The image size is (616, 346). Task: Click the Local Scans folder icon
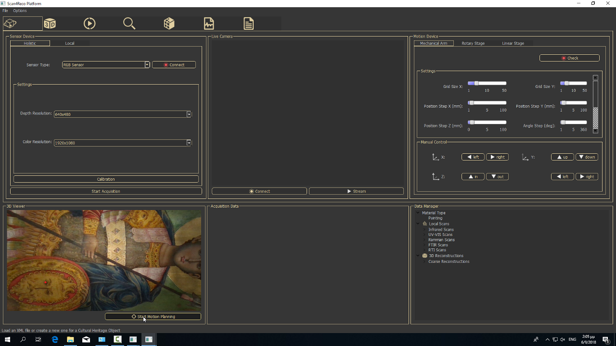click(424, 224)
